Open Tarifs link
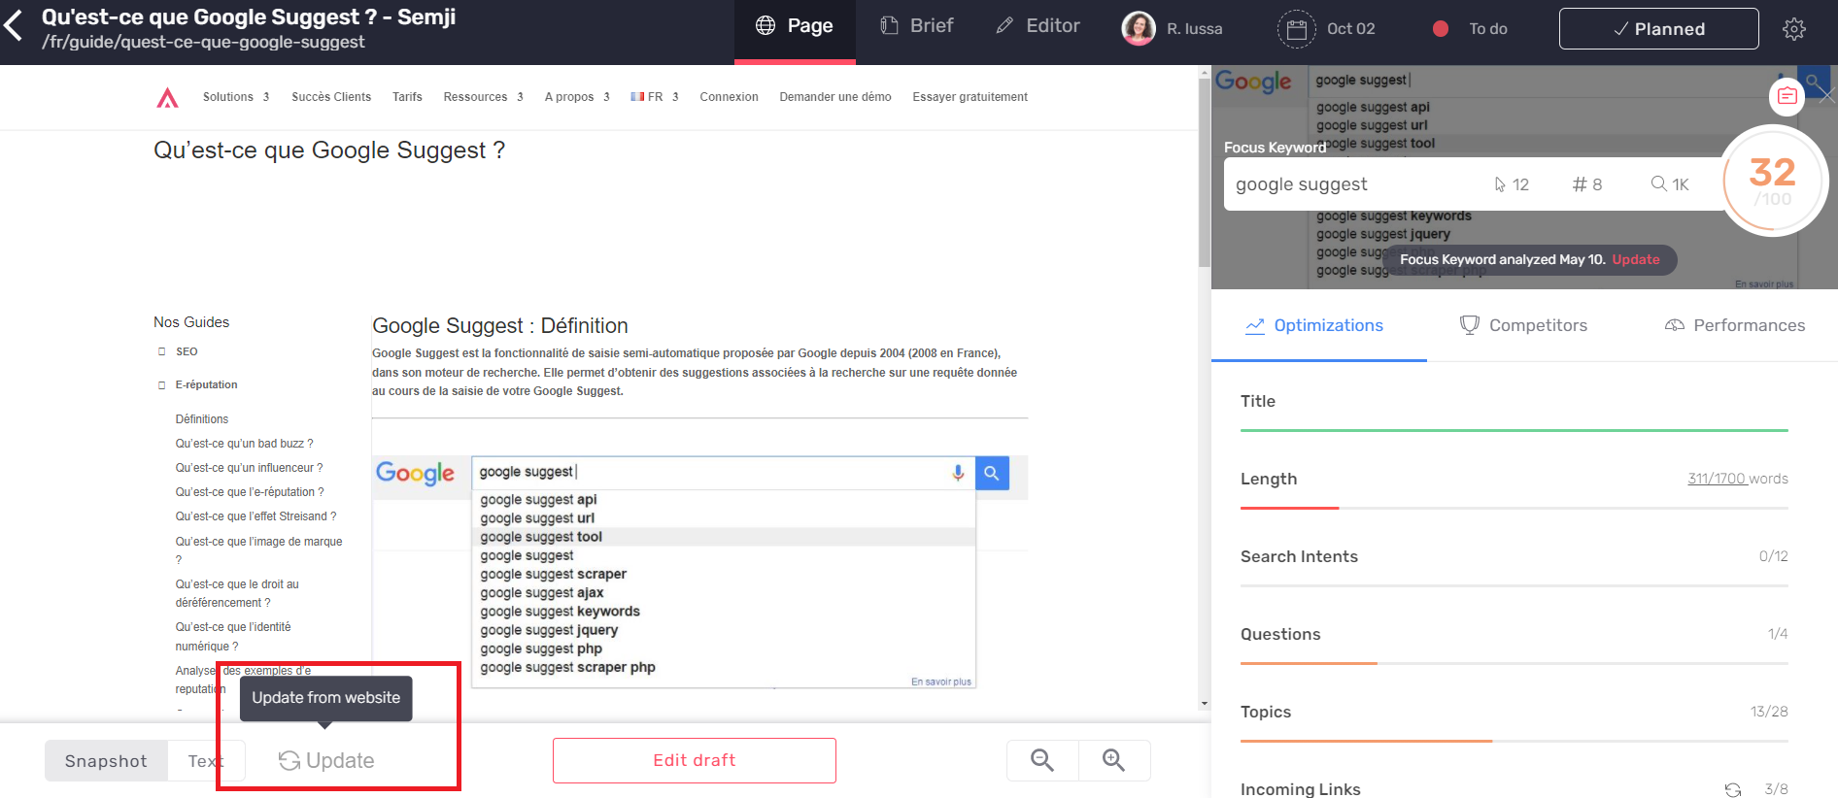 click(407, 97)
